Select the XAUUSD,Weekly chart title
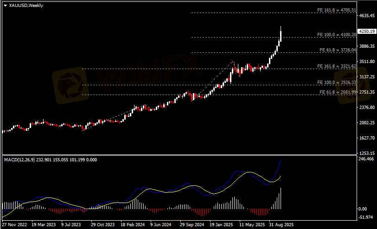377x229 pixels. click(x=26, y=5)
